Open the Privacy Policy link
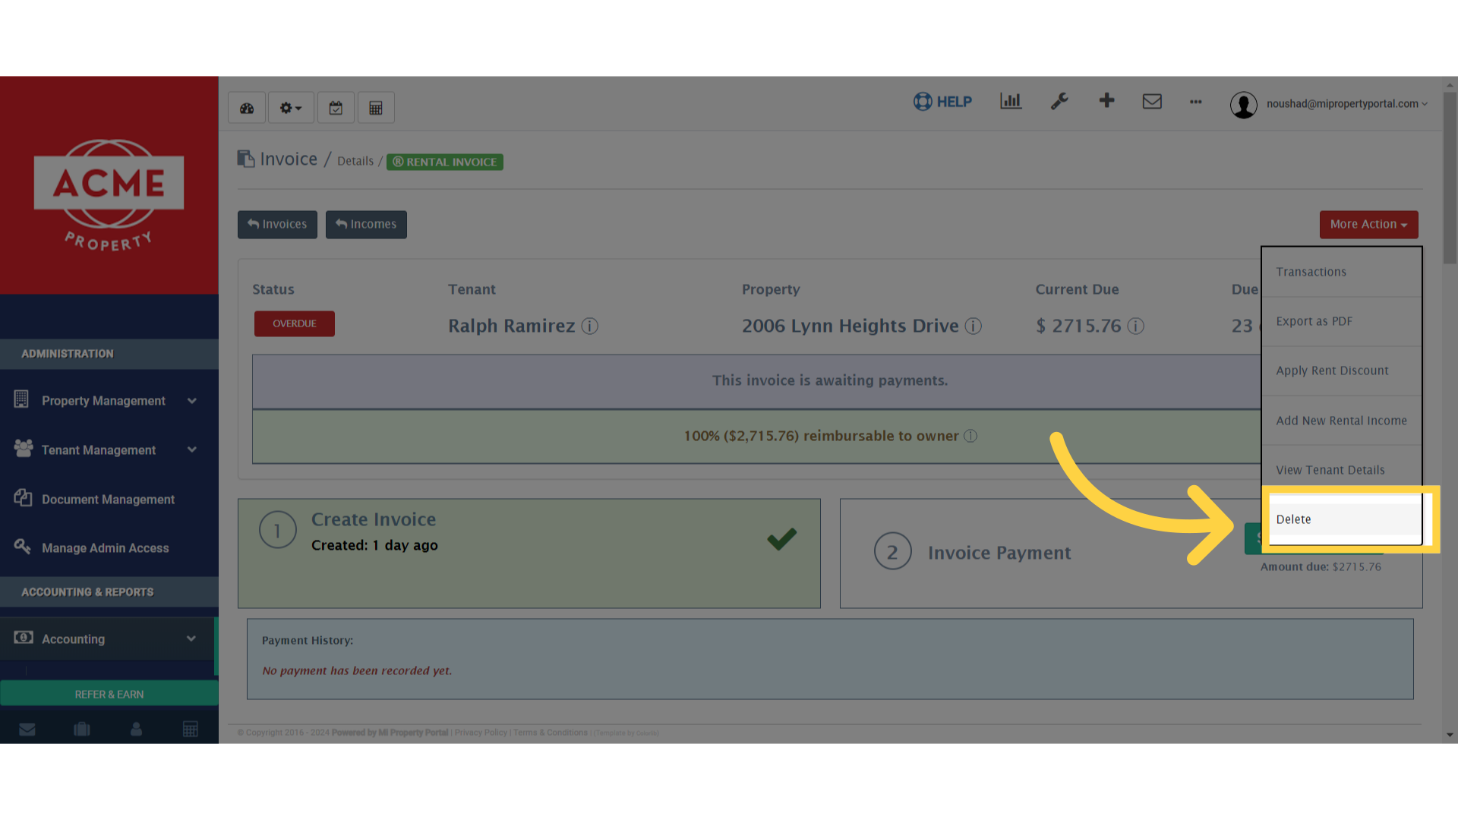The width and height of the screenshot is (1458, 820). [480, 732]
